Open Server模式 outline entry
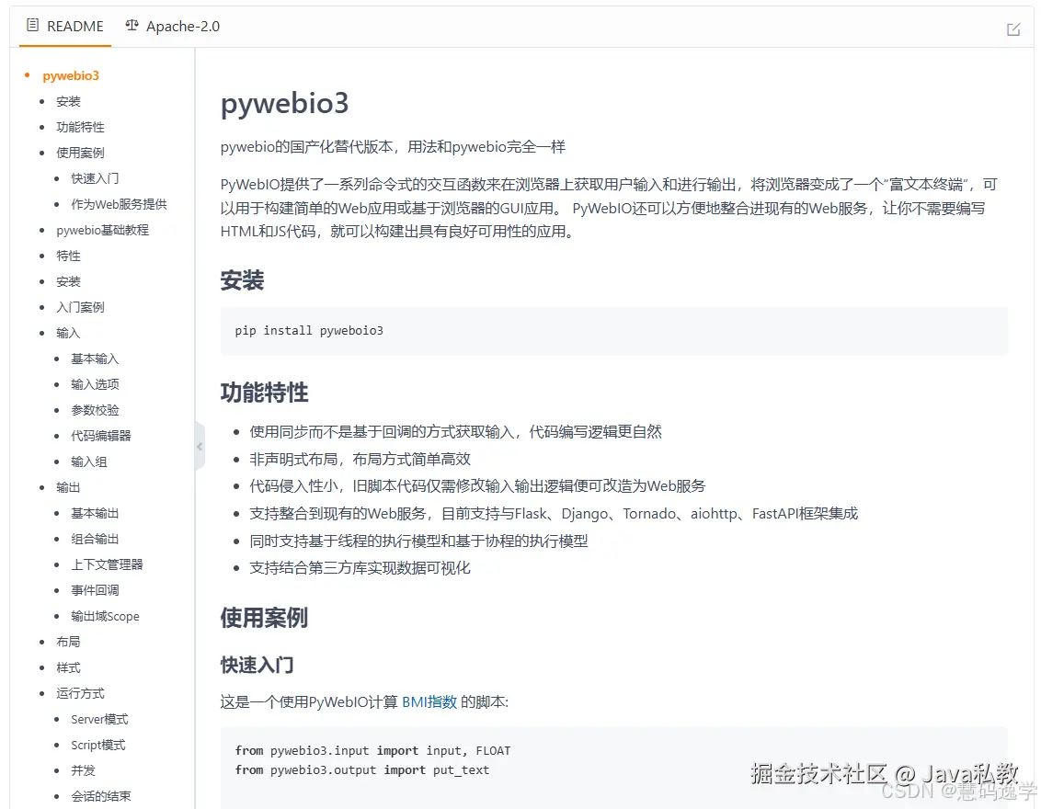Image resolution: width=1041 pixels, height=809 pixels. 99,720
